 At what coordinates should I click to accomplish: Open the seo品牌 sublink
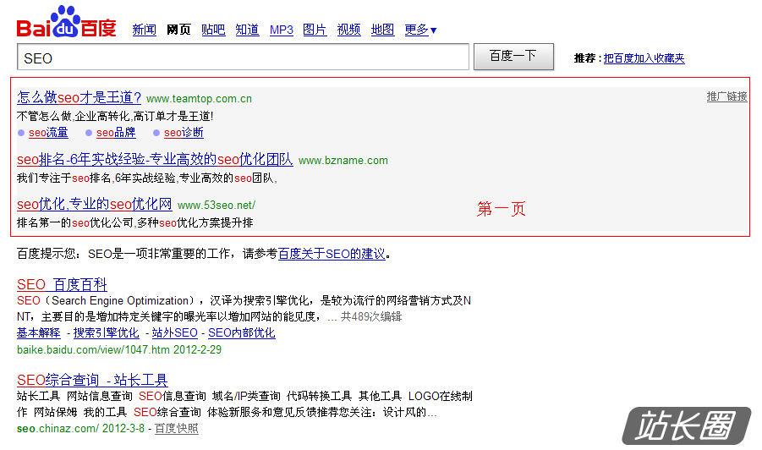tap(116, 132)
